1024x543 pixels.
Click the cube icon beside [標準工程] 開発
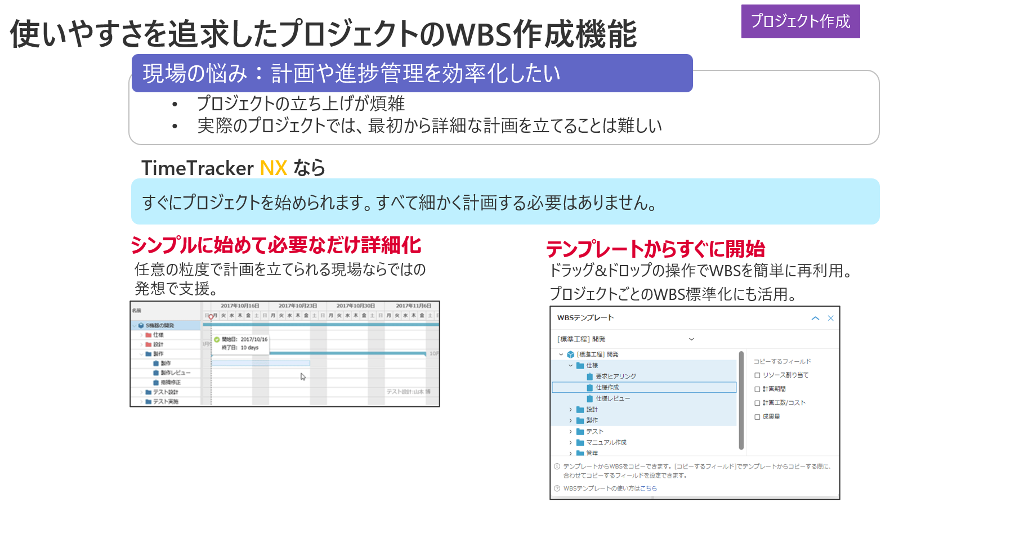[x=570, y=354]
